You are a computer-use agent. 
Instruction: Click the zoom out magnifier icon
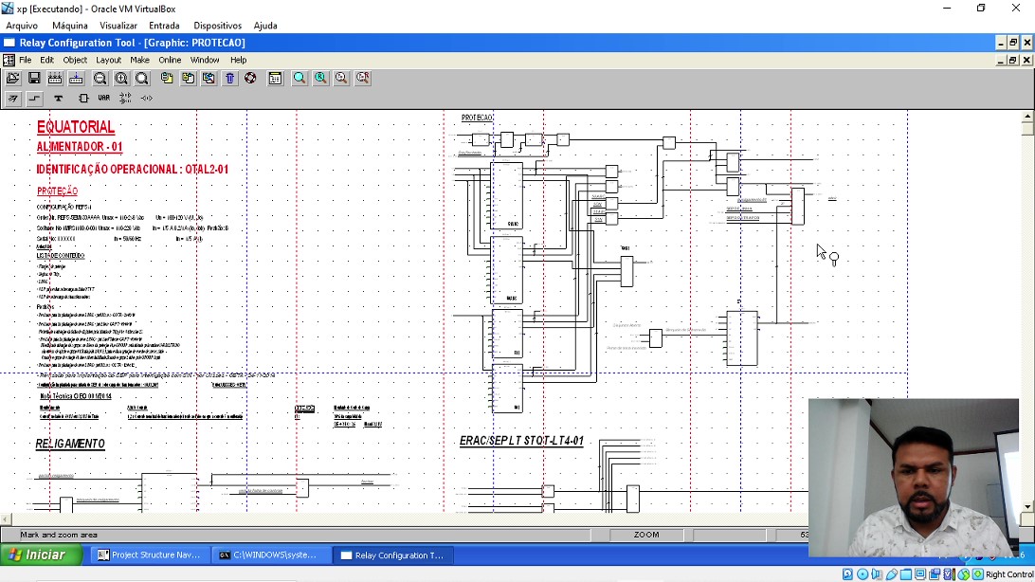pos(100,79)
